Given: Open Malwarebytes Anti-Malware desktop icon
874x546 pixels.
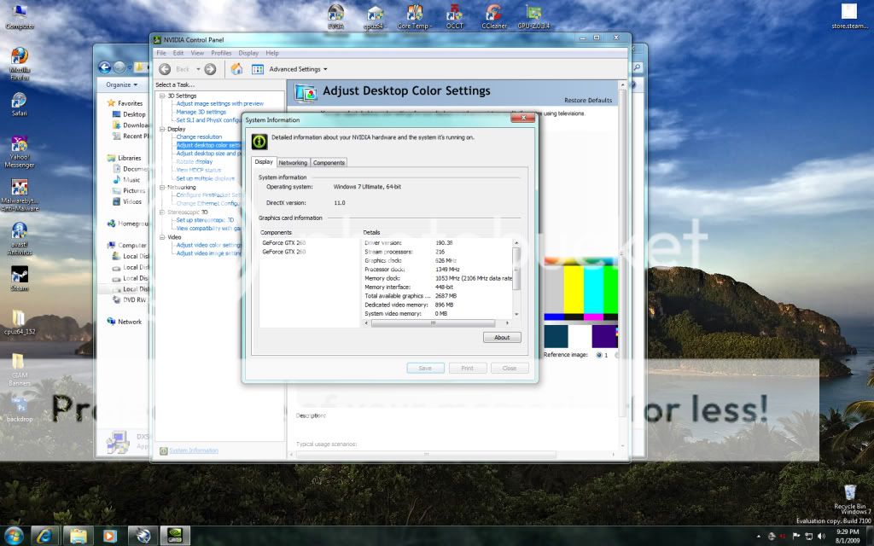Looking at the screenshot, I should coord(20,195).
